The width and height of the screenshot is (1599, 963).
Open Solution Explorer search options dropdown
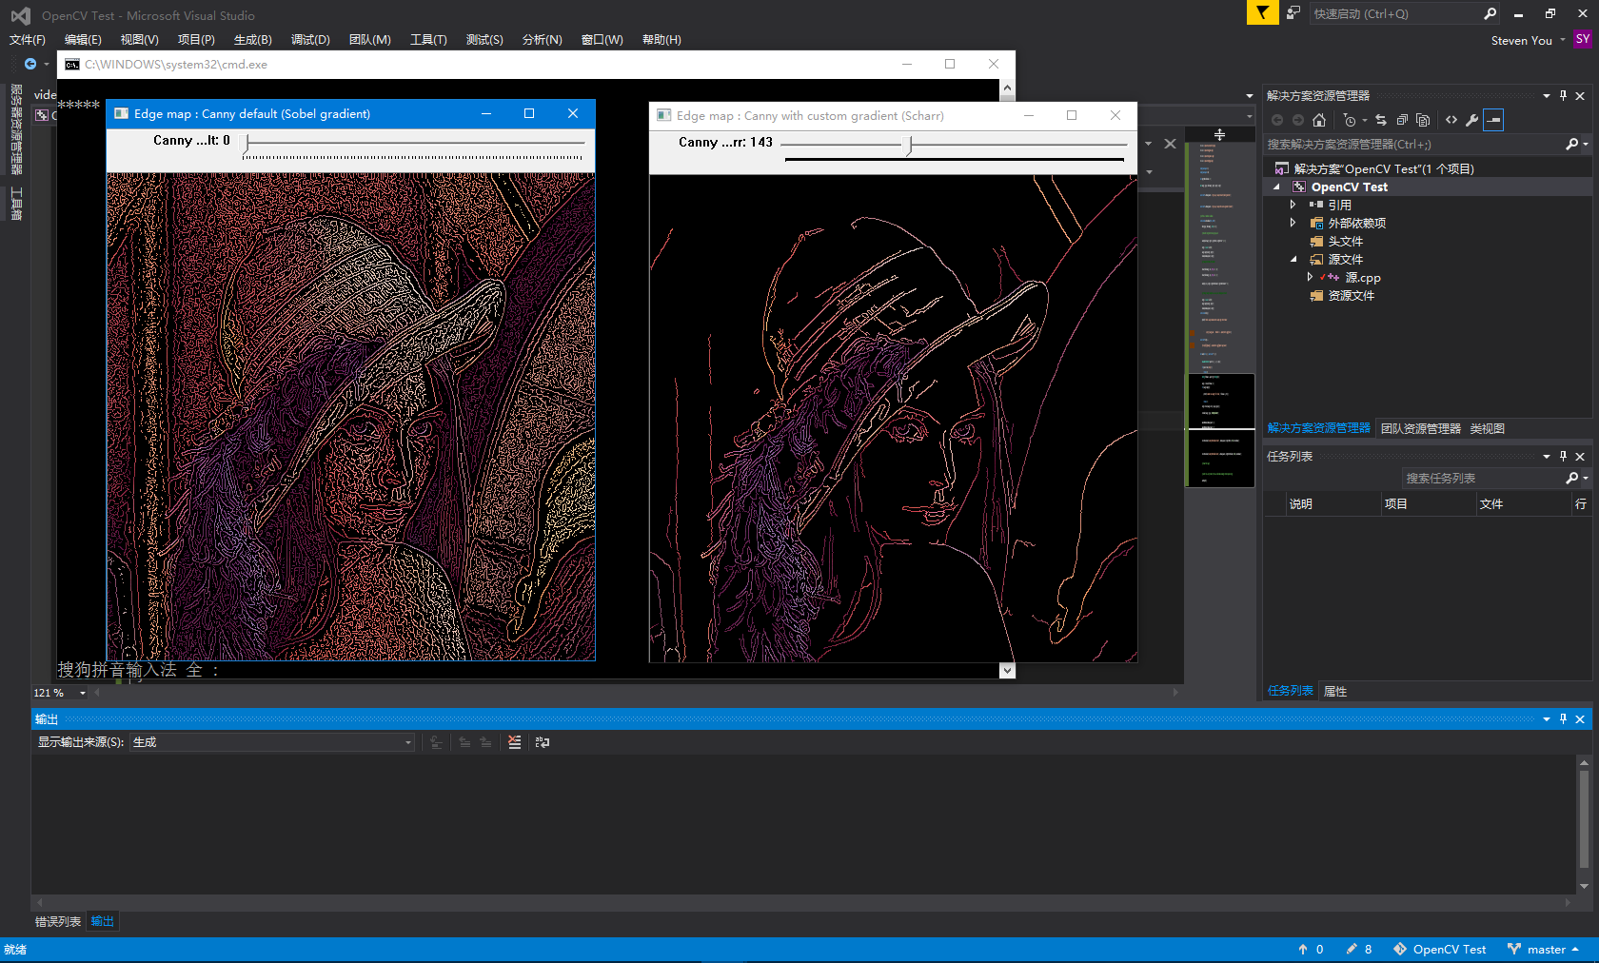click(1586, 145)
